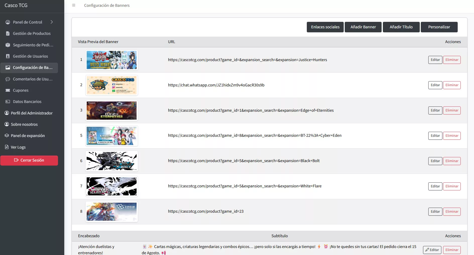
Task: Open Panel de expansión menu item
Action: pos(28,136)
